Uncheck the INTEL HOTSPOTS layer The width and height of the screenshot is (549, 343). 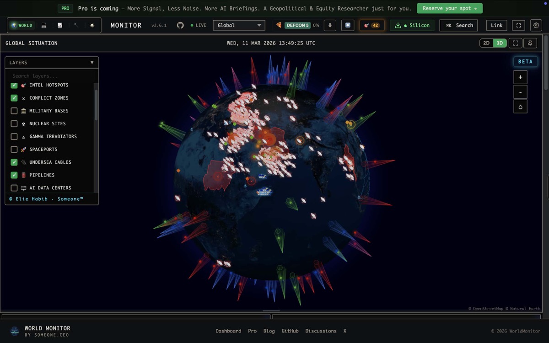pyautogui.click(x=14, y=85)
